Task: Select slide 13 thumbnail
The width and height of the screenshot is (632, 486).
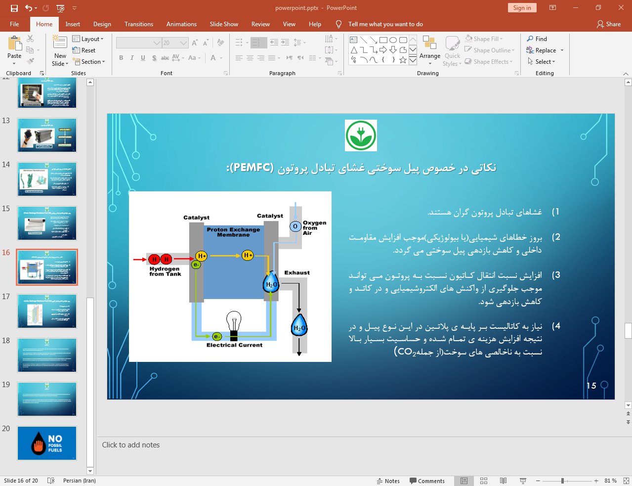Action: tap(47, 135)
